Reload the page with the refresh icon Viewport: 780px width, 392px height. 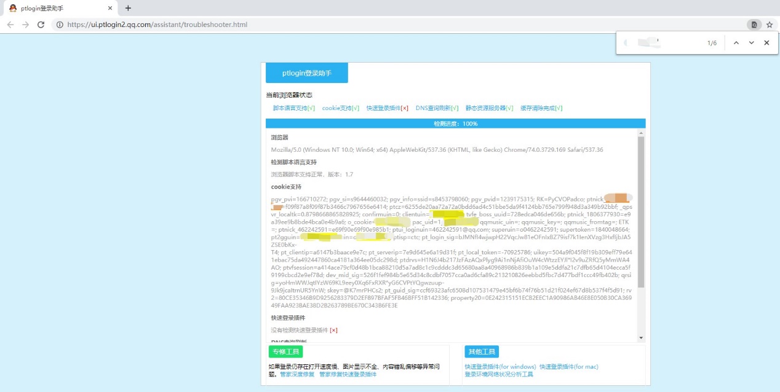(41, 25)
